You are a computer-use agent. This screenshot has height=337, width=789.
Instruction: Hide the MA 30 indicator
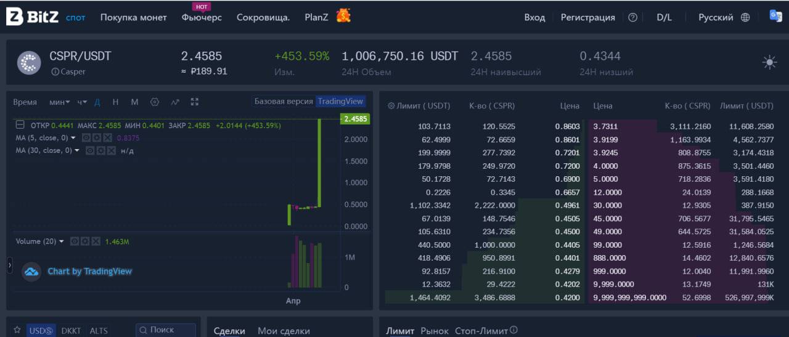[x=90, y=150]
